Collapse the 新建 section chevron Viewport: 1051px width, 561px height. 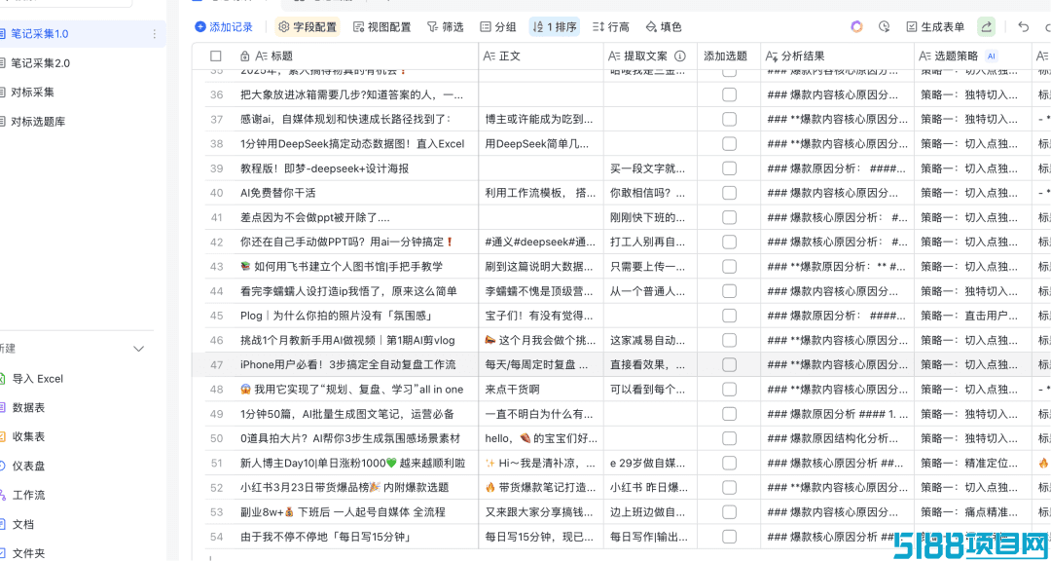pyautogui.click(x=139, y=349)
